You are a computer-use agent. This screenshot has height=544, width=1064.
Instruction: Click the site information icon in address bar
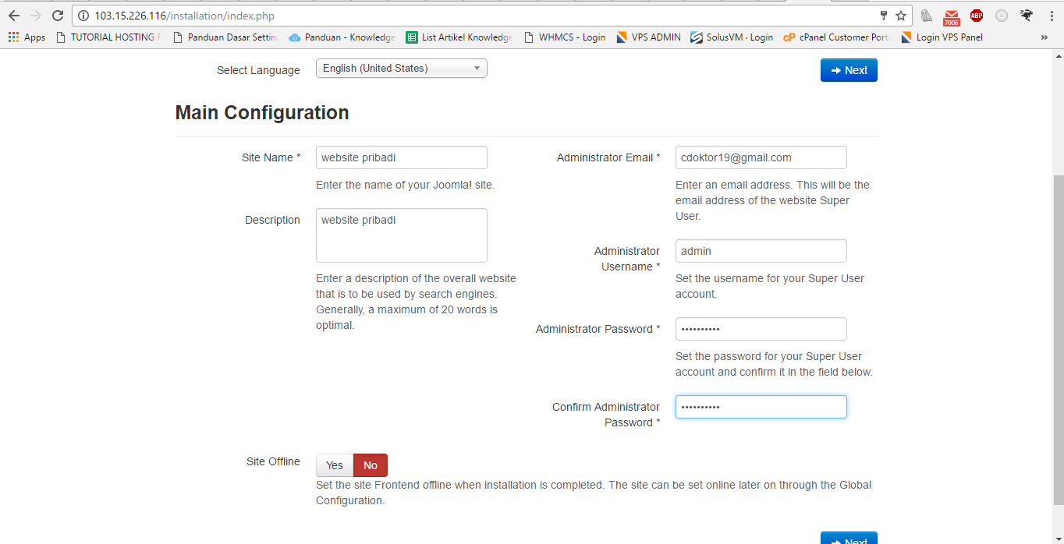(83, 16)
